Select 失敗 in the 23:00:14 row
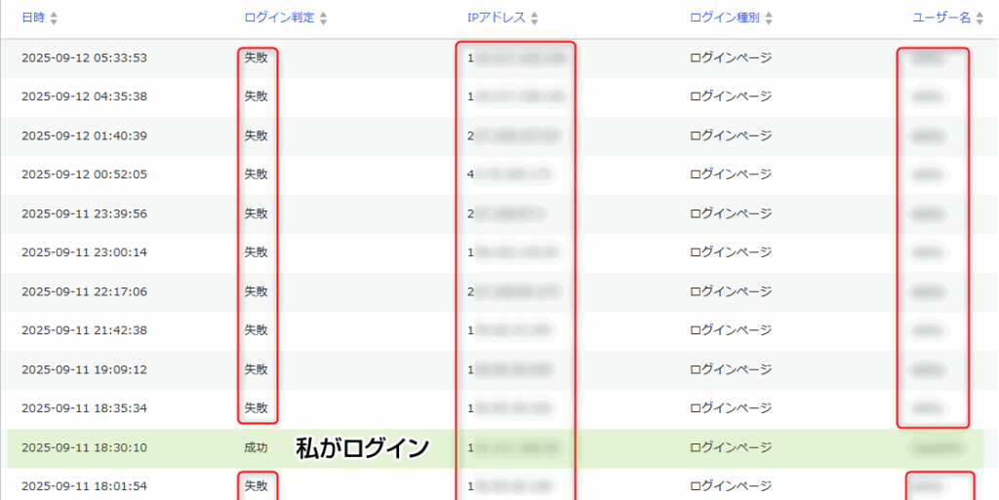 click(x=257, y=252)
